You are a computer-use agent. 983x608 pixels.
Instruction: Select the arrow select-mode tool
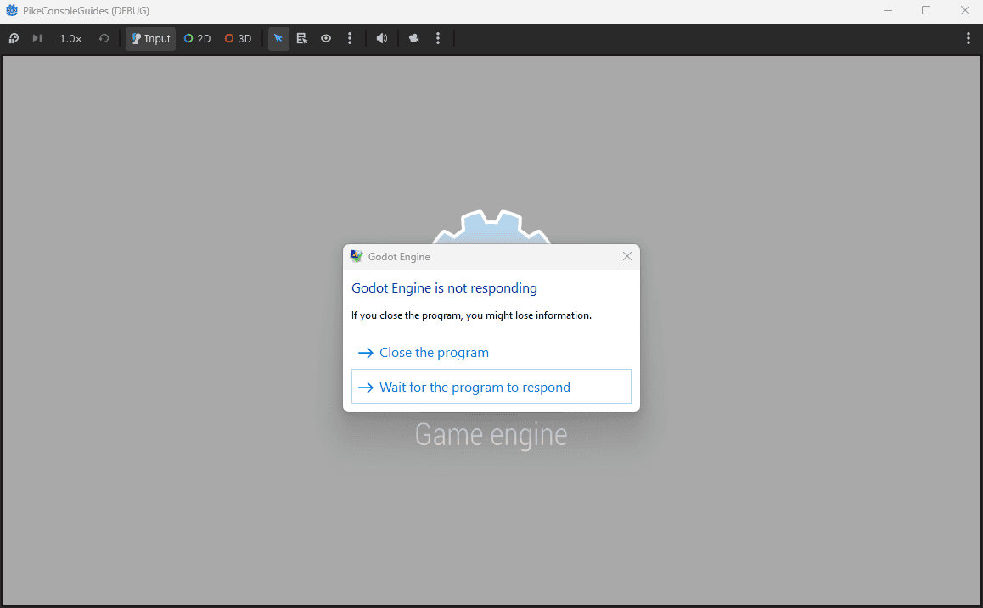(x=278, y=39)
